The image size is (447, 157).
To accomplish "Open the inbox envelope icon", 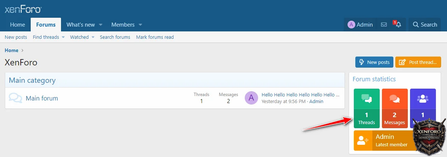I will tap(384, 25).
